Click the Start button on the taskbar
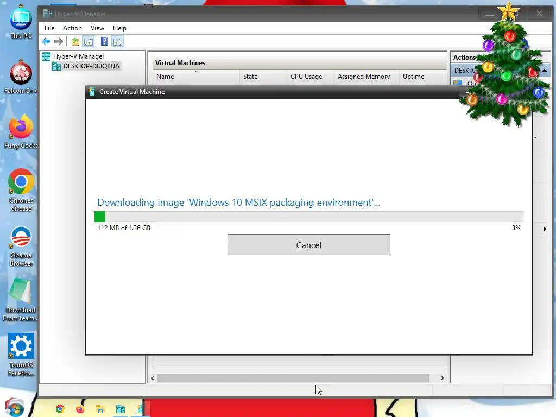The height and width of the screenshot is (417, 556). pos(14,408)
